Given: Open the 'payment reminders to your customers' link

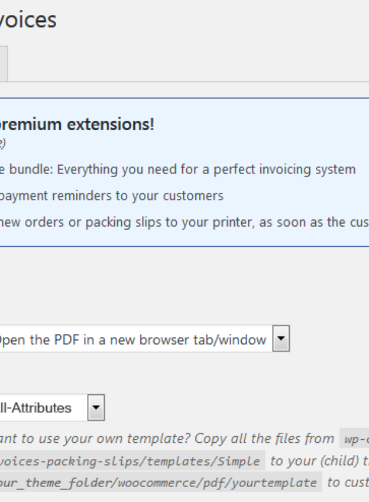Looking at the screenshot, I should [112, 195].
